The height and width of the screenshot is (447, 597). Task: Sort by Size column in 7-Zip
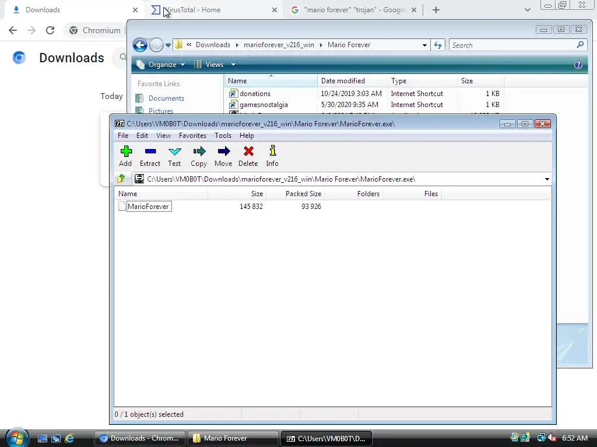[x=237, y=194]
